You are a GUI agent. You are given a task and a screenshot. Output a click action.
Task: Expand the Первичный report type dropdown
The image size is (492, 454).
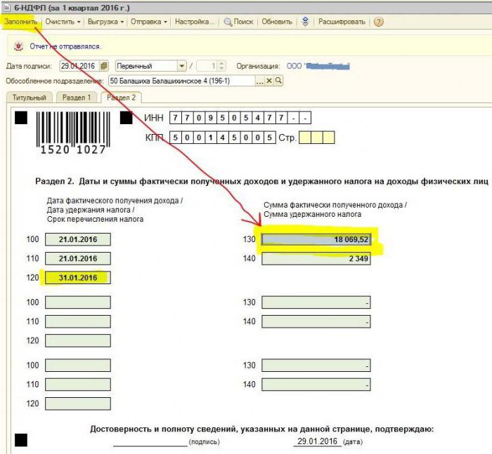pos(182,66)
